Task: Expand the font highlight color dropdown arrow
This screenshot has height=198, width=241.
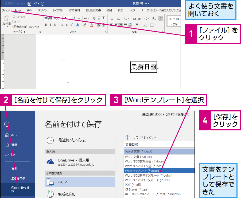Action: pos(88,25)
